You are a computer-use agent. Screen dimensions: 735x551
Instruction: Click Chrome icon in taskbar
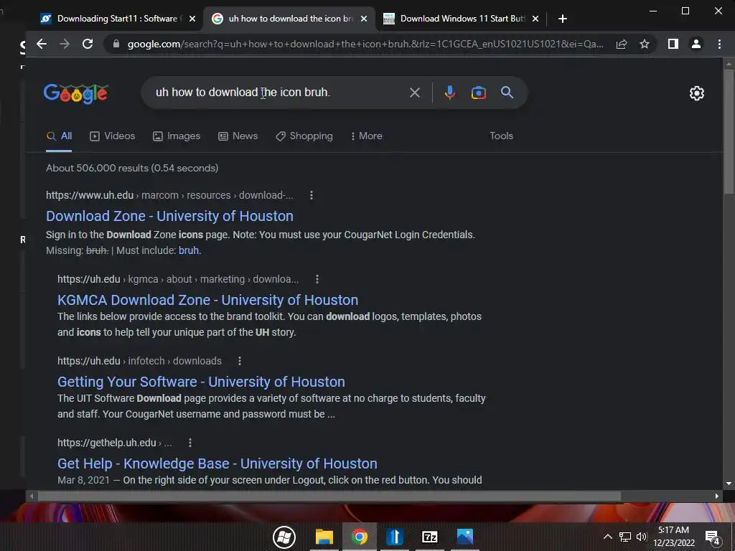pyautogui.click(x=359, y=537)
